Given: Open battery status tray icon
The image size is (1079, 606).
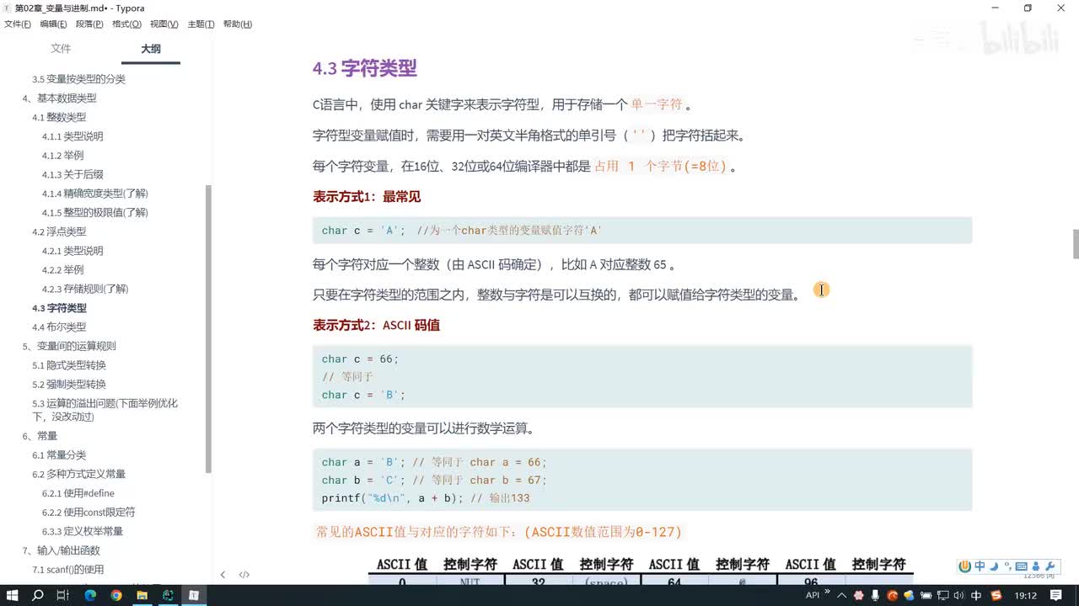Looking at the screenshot, I should coord(926,596).
